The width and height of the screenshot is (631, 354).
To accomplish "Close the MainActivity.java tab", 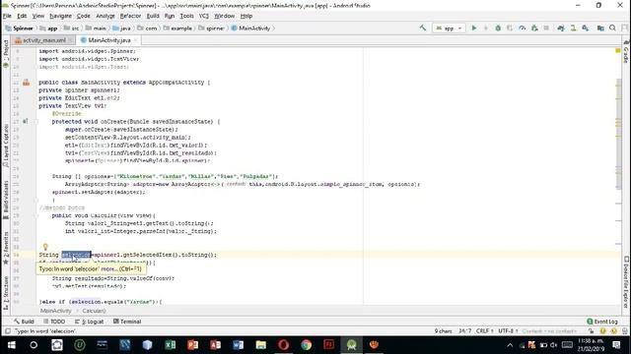I will pyautogui.click(x=136, y=40).
